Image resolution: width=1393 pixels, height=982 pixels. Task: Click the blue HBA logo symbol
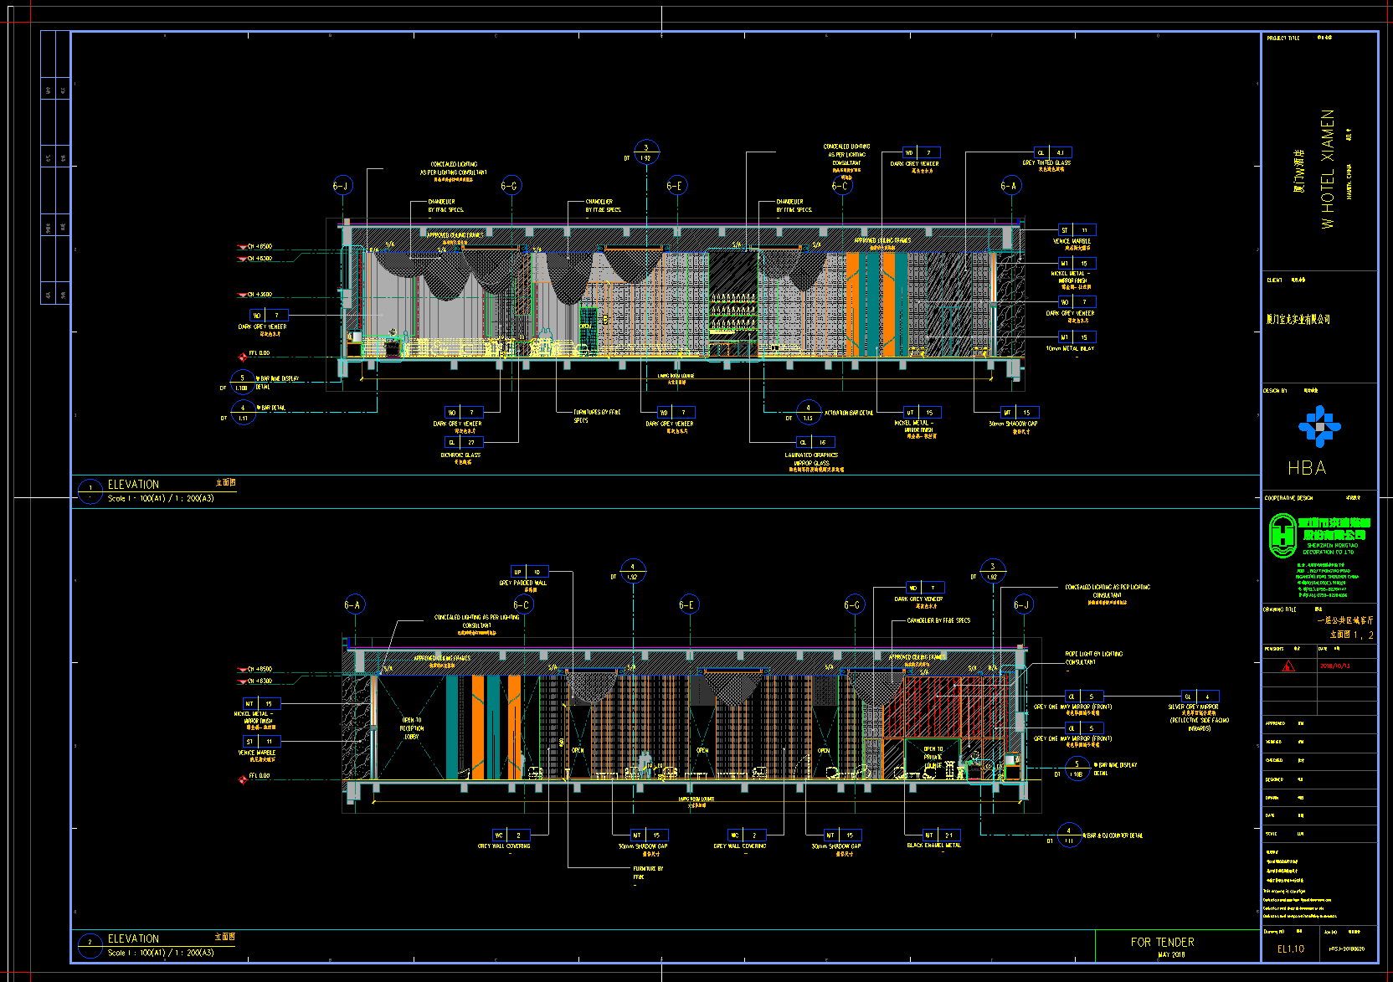pos(1319,427)
